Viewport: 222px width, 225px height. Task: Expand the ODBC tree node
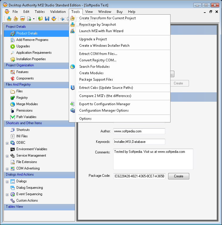tap(7, 143)
